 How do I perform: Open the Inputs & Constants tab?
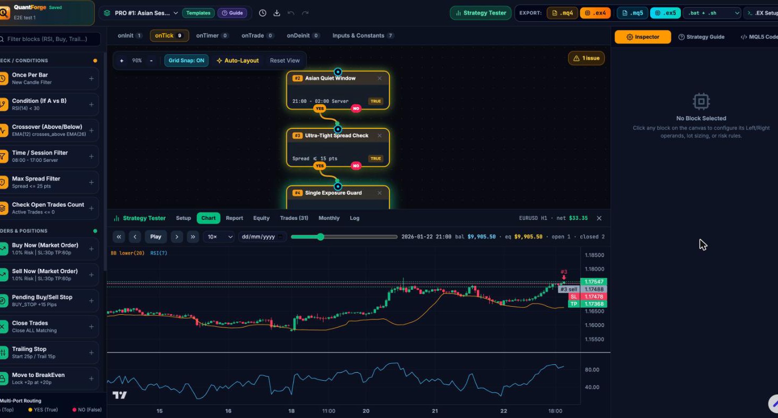point(363,36)
